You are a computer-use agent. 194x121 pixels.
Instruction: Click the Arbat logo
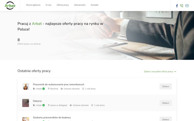[10, 5]
